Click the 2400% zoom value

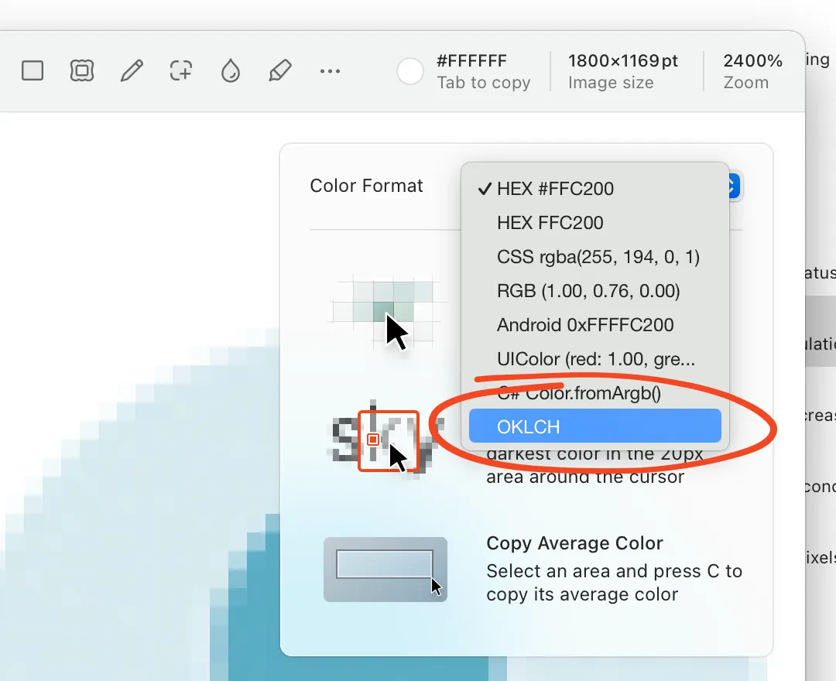pyautogui.click(x=753, y=60)
